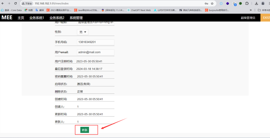Open the 主页 menu item
270x138 pixels.
coord(21,18)
